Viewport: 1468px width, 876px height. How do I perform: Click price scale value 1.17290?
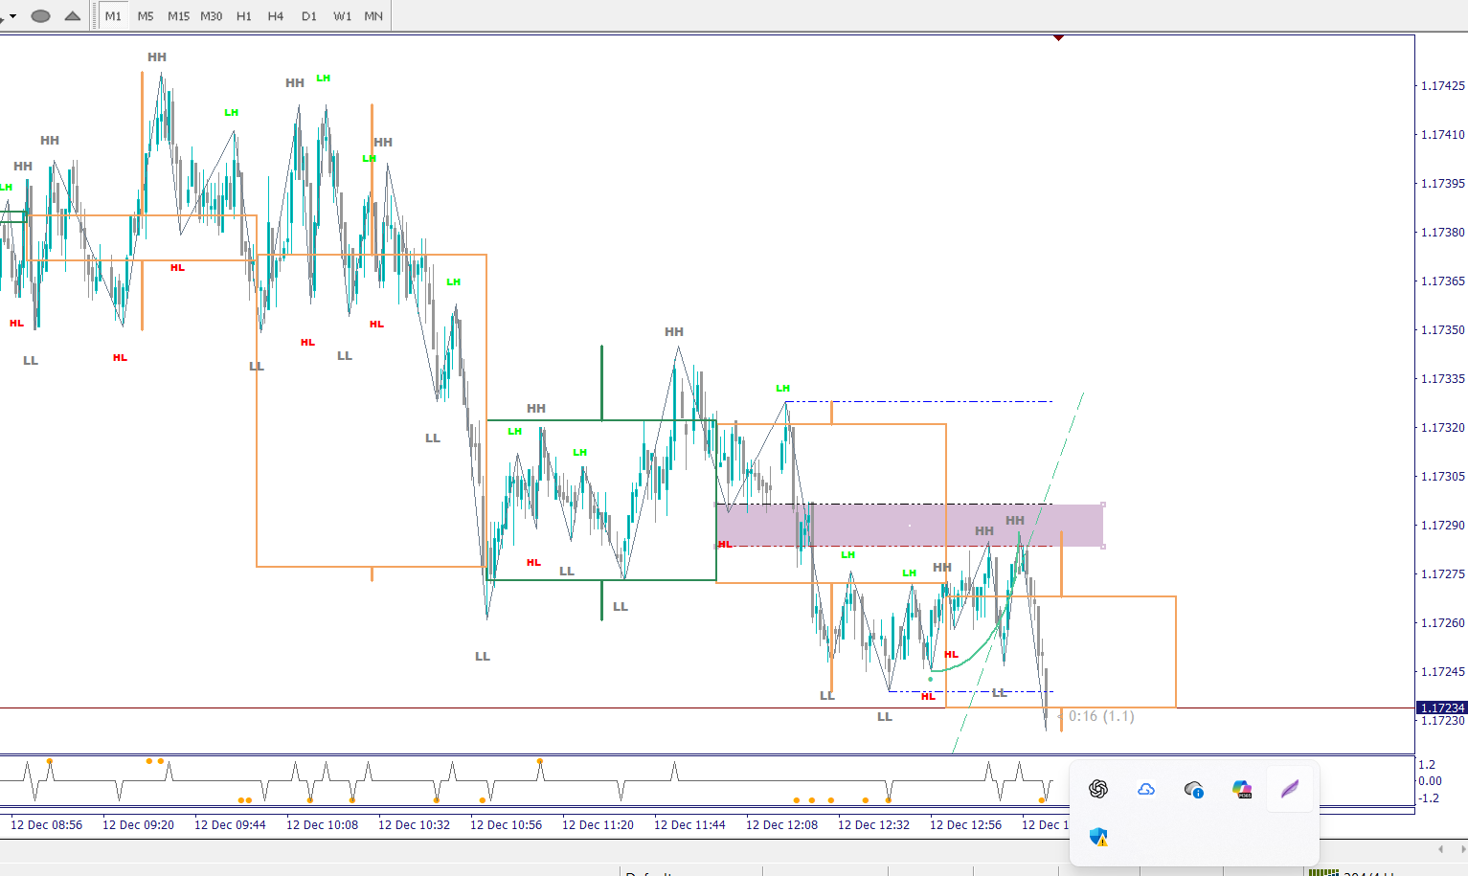pyautogui.click(x=1442, y=525)
